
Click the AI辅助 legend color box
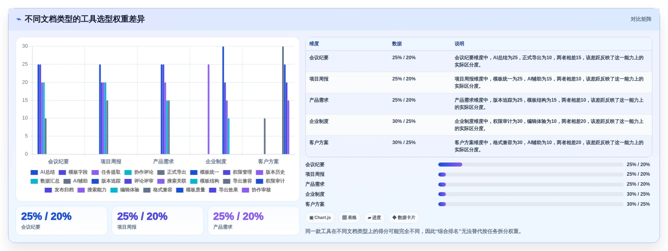(x=67, y=181)
